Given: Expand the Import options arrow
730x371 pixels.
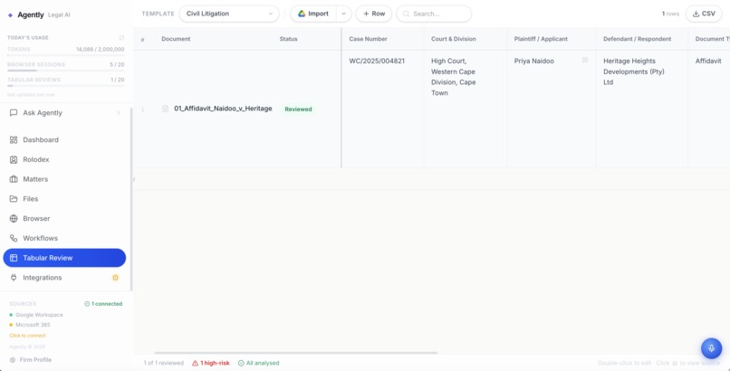Looking at the screenshot, I should pos(343,14).
